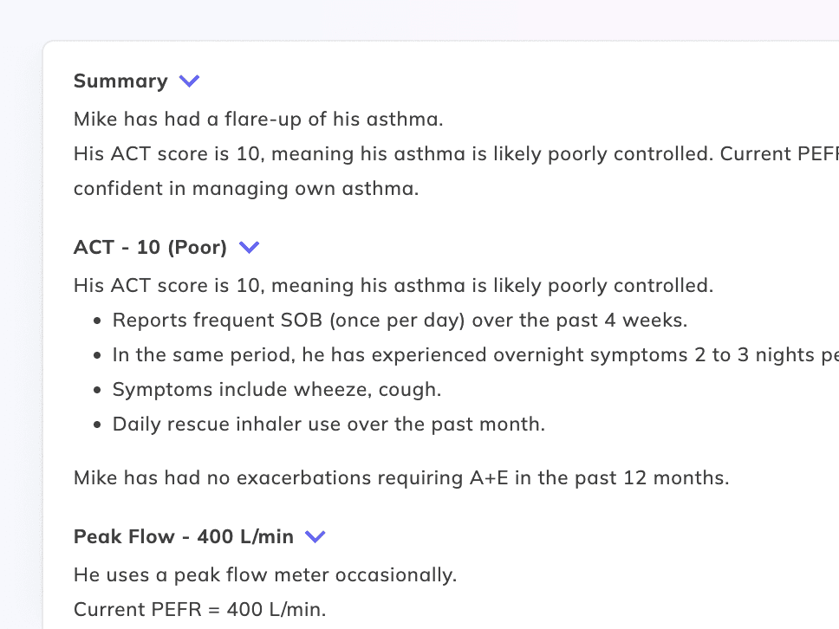Click the confident in managing own asthma line

pos(246,189)
